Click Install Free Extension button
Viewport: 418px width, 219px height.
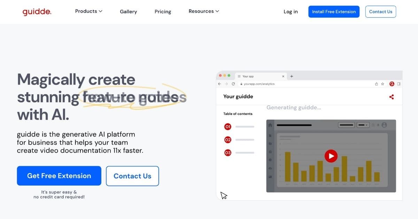[x=334, y=11]
